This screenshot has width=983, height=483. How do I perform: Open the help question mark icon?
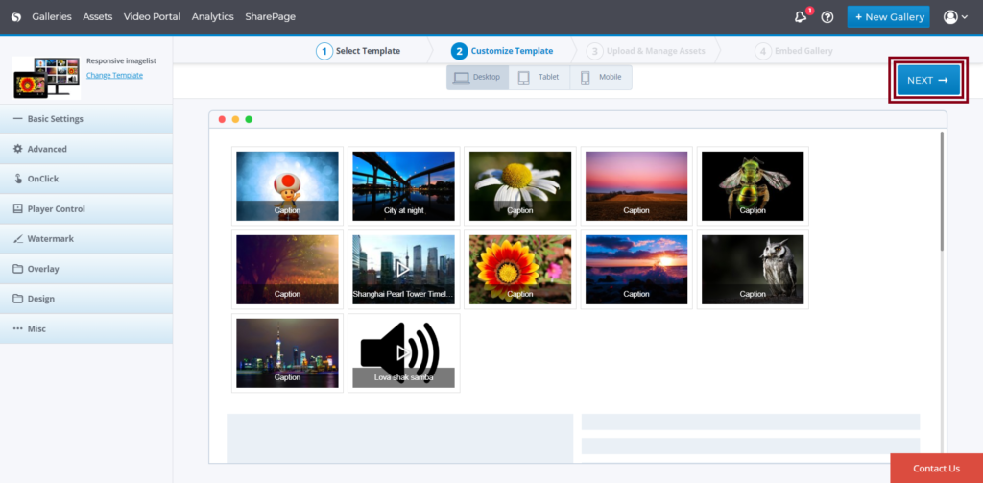click(x=827, y=17)
